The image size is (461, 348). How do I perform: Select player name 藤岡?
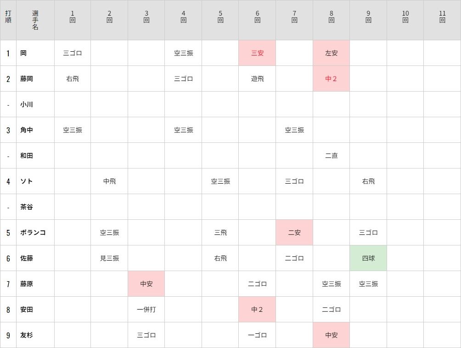pos(27,79)
